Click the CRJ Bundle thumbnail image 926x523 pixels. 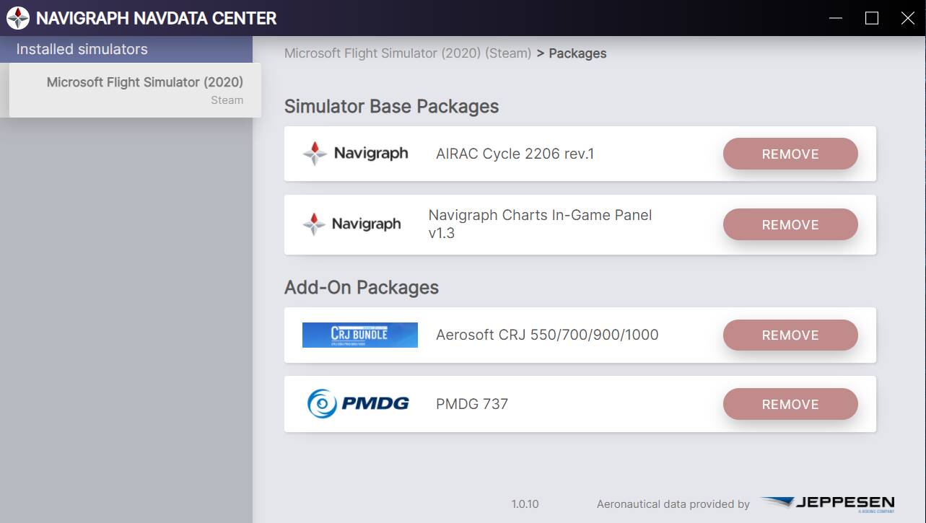tap(360, 335)
